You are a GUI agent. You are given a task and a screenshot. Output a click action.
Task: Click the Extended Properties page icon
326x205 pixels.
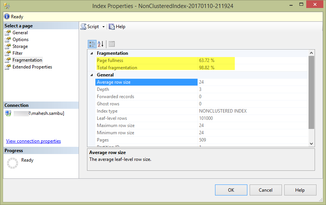[x=8, y=67]
